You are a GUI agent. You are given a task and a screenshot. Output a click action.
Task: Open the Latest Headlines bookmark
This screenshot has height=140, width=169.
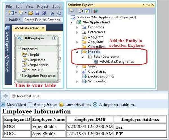coord(77,104)
